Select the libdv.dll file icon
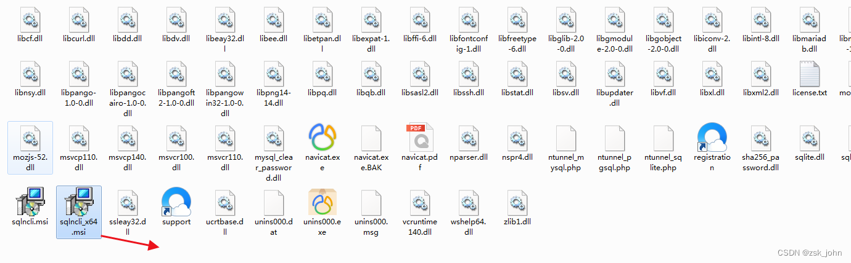Image resolution: width=851 pixels, height=263 pixels. click(x=176, y=18)
